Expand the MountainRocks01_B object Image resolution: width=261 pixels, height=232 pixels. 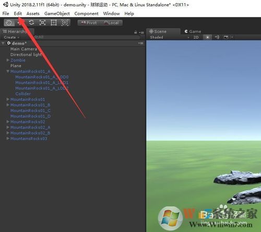8,105
